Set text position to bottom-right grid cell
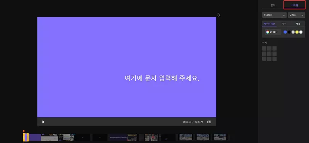309x143 pixels. (275, 59)
